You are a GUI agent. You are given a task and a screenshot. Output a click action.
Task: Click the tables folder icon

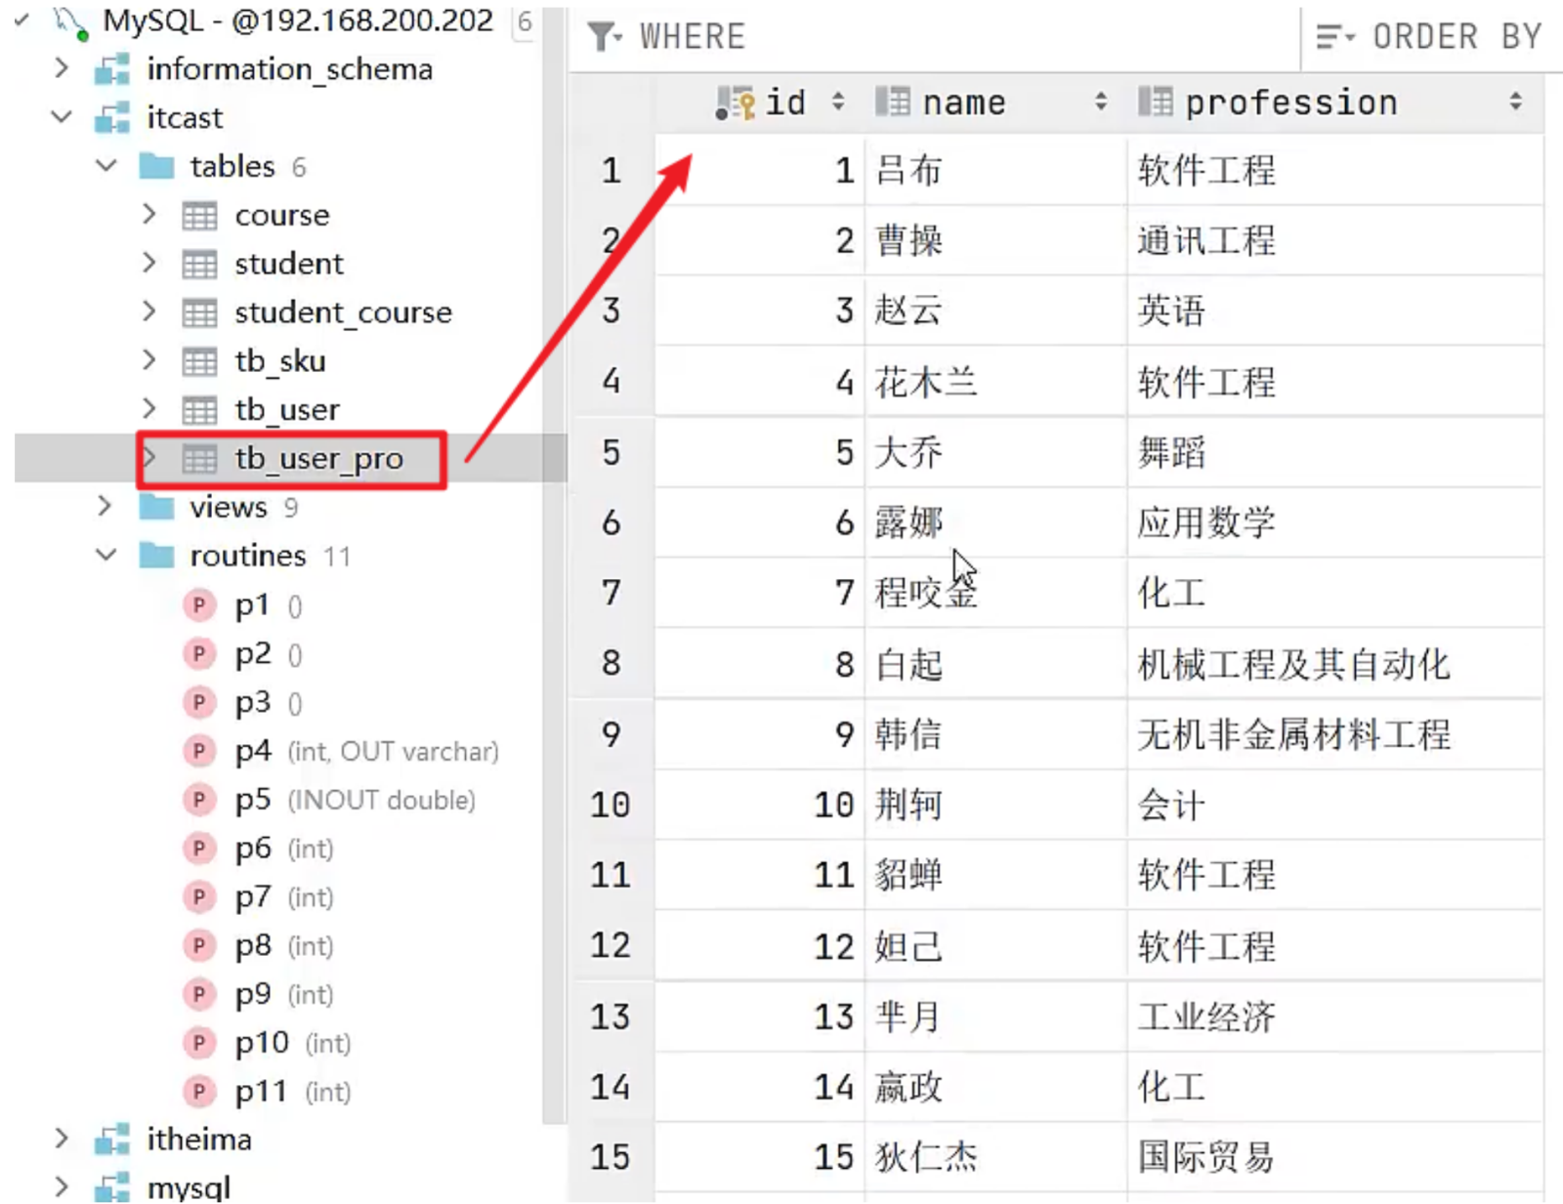(156, 166)
